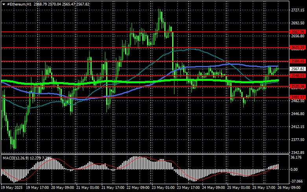Click the 20 May 09:00 time label
The image size is (307, 192).
click(x=63, y=188)
